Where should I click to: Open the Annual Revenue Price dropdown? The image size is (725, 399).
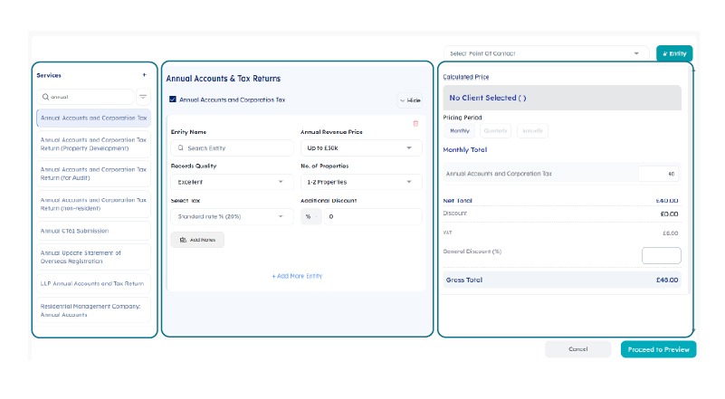point(360,147)
